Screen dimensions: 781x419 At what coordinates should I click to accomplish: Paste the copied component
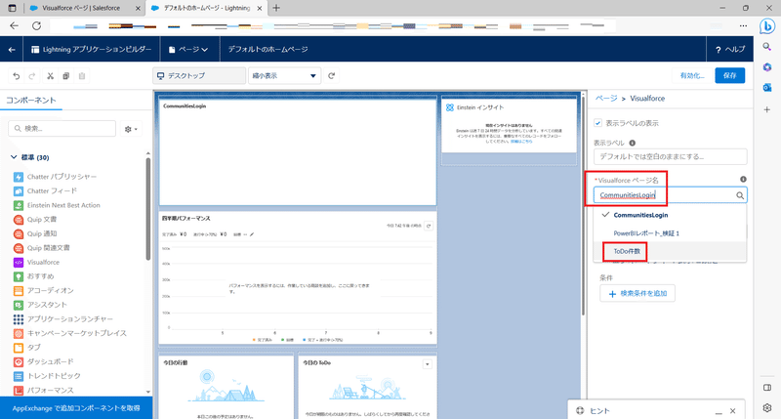[82, 76]
